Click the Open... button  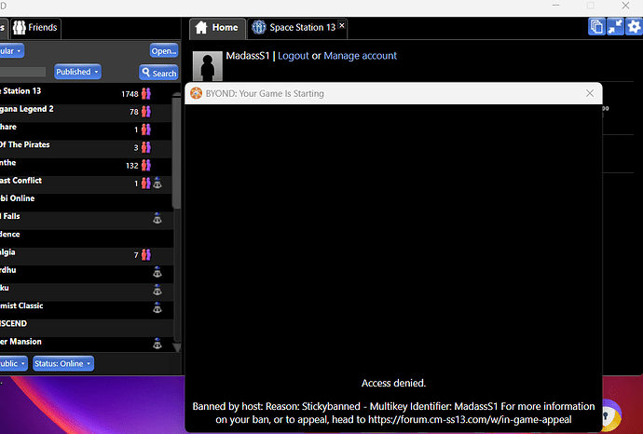tap(164, 51)
